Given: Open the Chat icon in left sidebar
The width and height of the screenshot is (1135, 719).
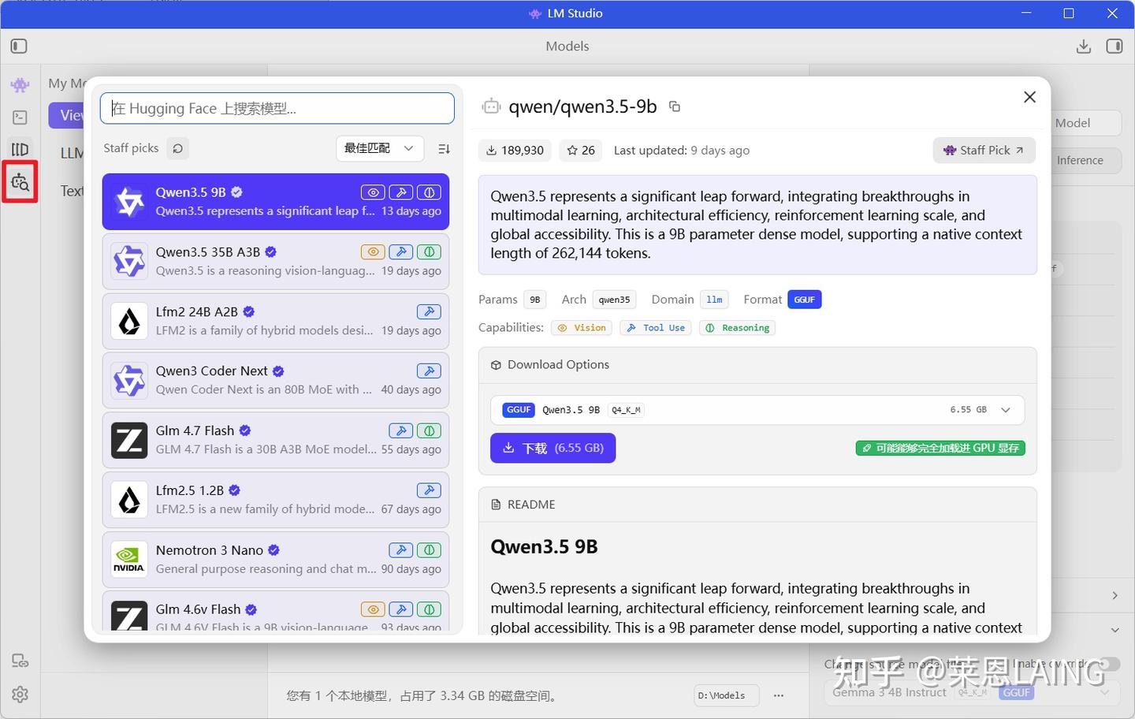Looking at the screenshot, I should coord(20,85).
